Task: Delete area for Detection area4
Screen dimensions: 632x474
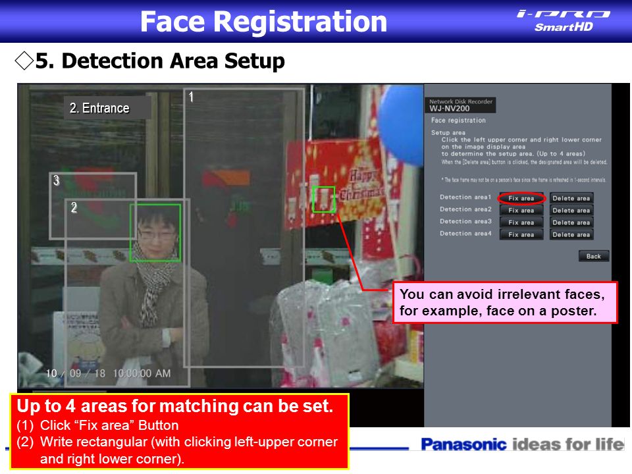Action: tap(571, 234)
